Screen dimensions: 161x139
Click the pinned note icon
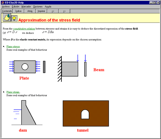[7, 17]
